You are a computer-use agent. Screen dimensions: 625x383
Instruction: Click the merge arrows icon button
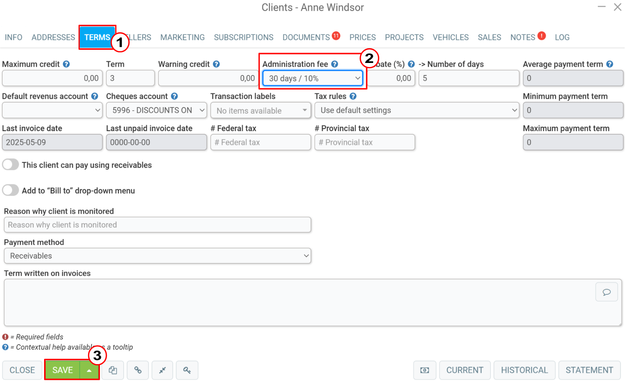[162, 370]
